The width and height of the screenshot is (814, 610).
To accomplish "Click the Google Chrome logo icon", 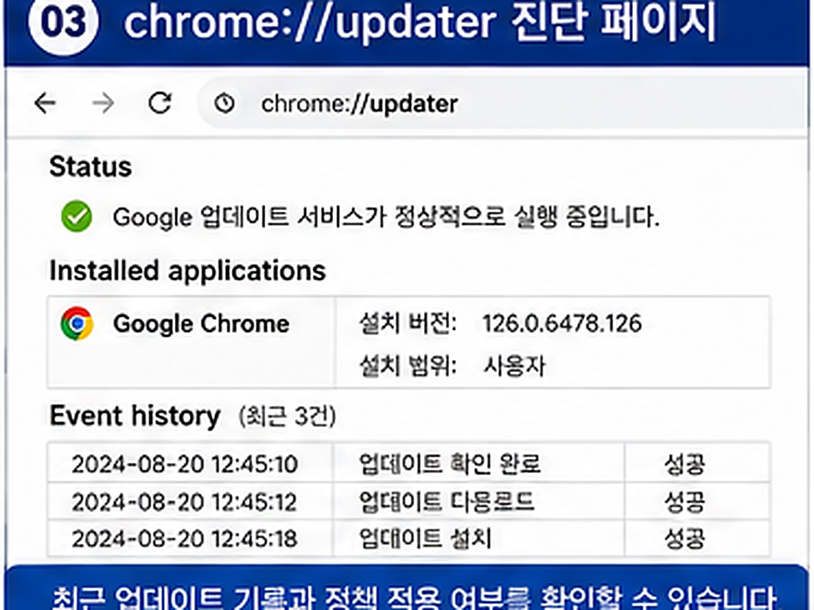I will pos(77,323).
